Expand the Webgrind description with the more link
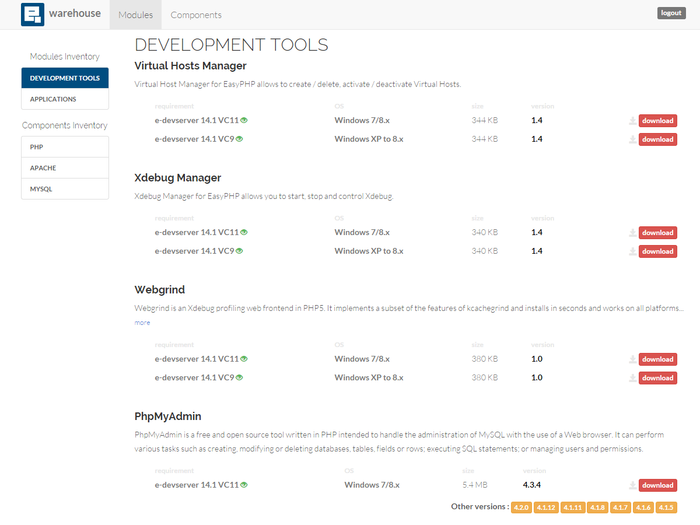This screenshot has height=525, width=700. (142, 322)
